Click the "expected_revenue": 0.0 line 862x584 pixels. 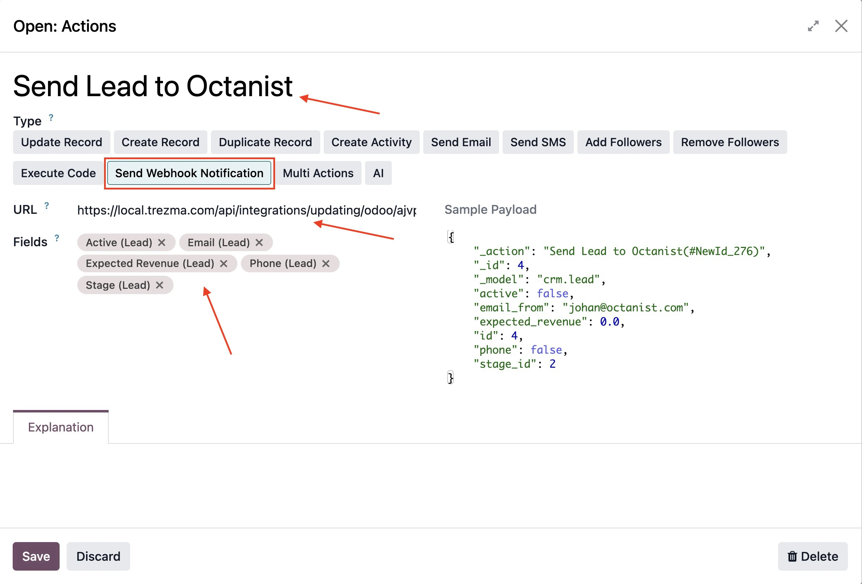549,322
